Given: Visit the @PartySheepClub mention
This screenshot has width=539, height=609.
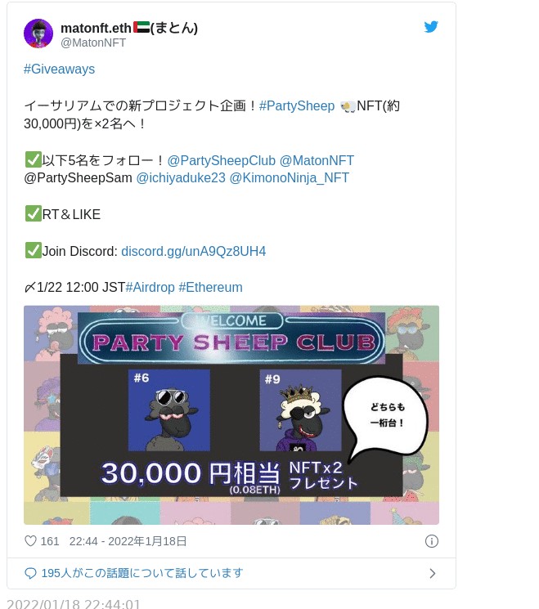Looking at the screenshot, I should [x=222, y=160].
